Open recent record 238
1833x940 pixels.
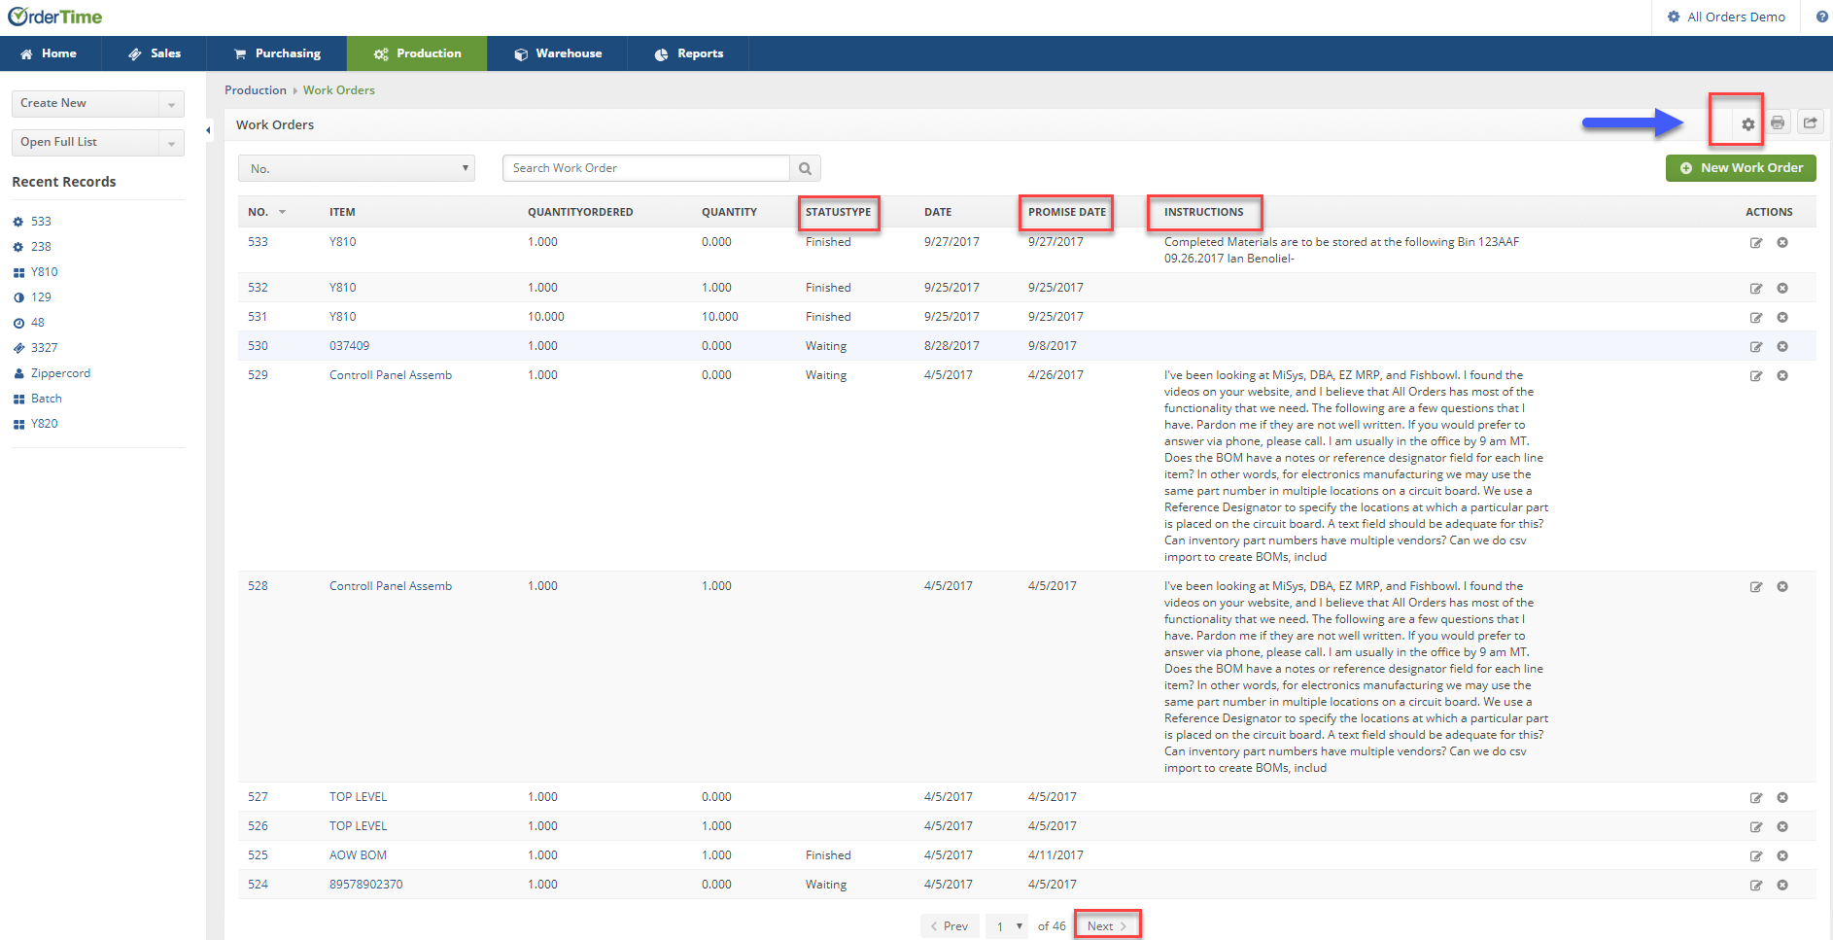[41, 247]
